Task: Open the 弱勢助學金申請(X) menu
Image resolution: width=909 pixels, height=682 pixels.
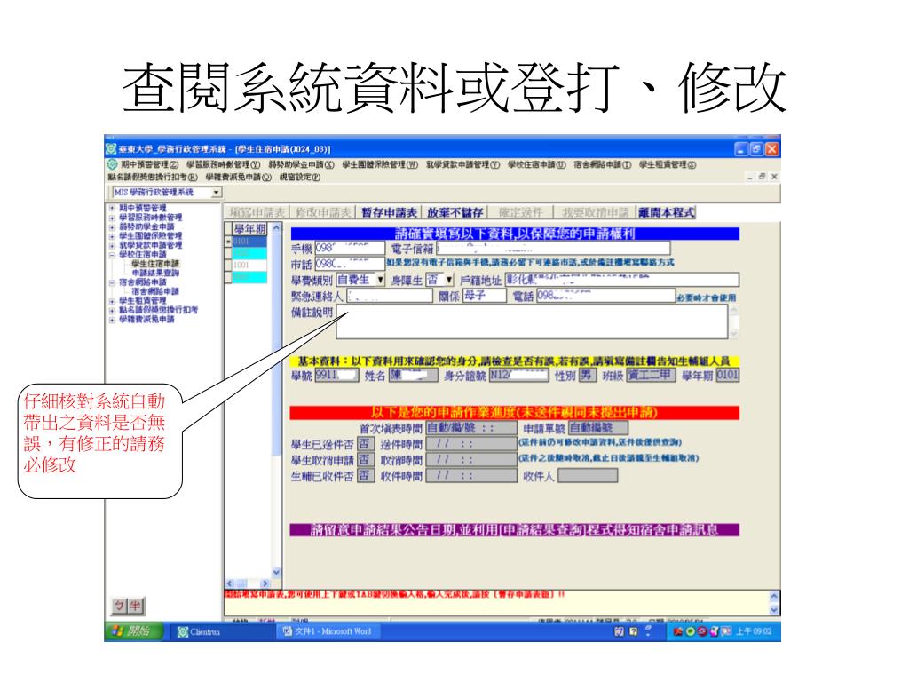Action: tap(301, 164)
